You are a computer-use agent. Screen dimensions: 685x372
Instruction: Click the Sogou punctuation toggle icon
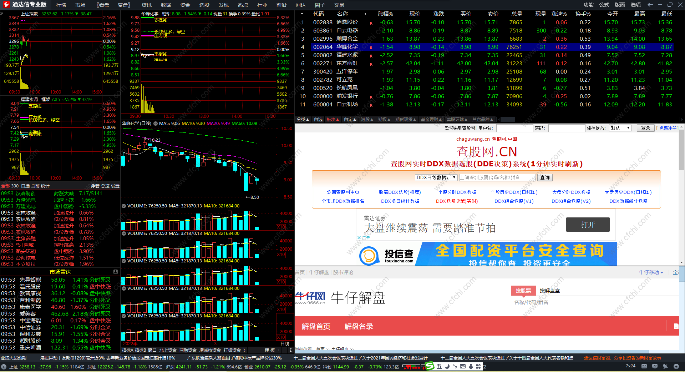click(x=455, y=366)
